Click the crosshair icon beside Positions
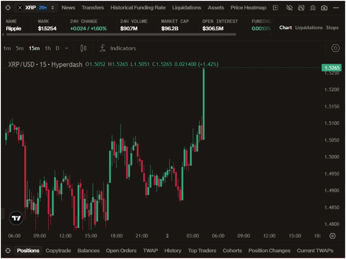Image resolution: width=346 pixels, height=259 pixels. click(8, 251)
